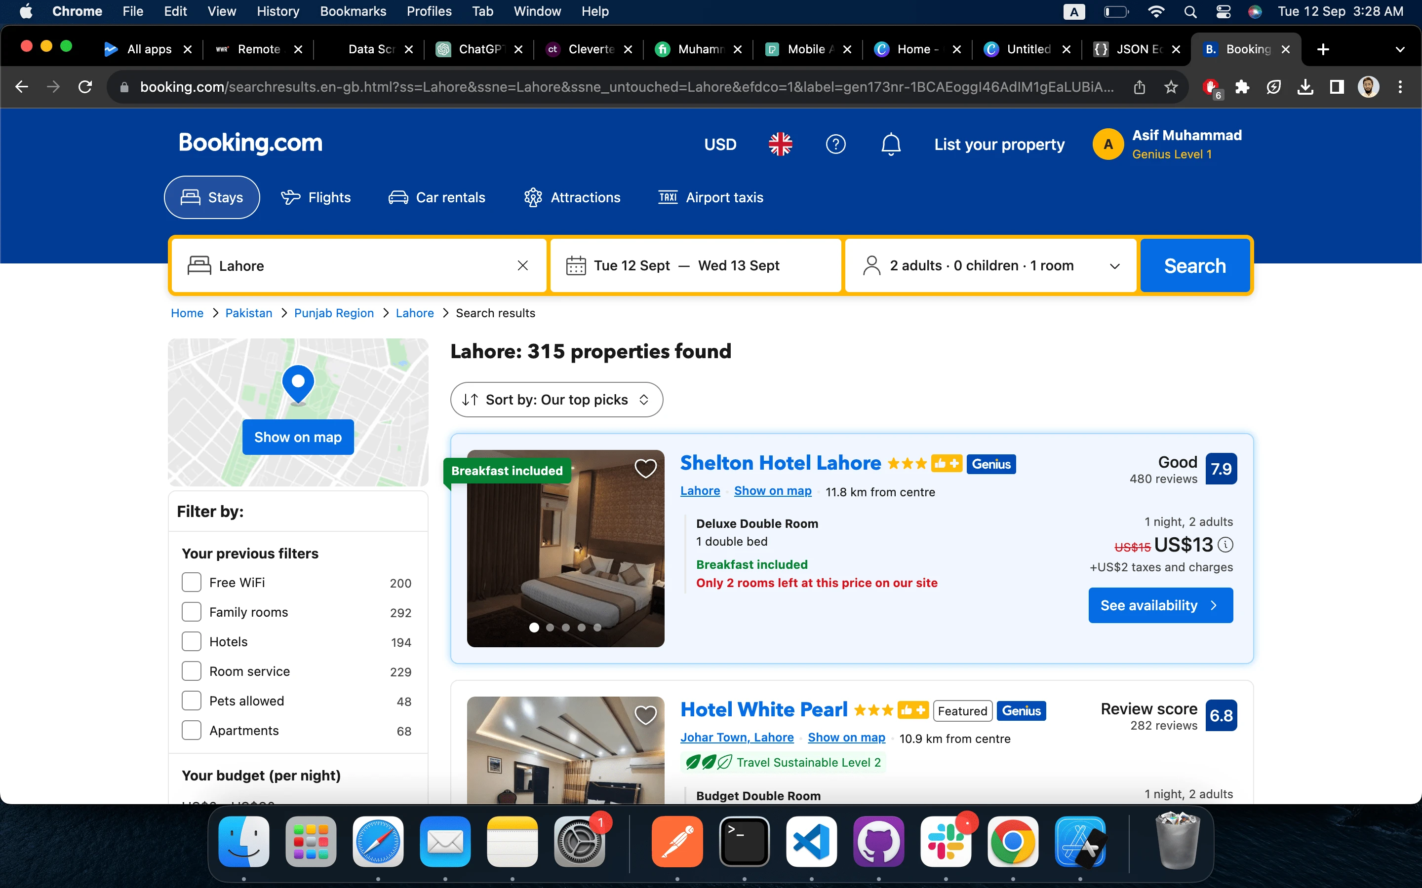Screen dimensions: 1422x888
Task: Switch to the Flights tab
Action: [316, 197]
